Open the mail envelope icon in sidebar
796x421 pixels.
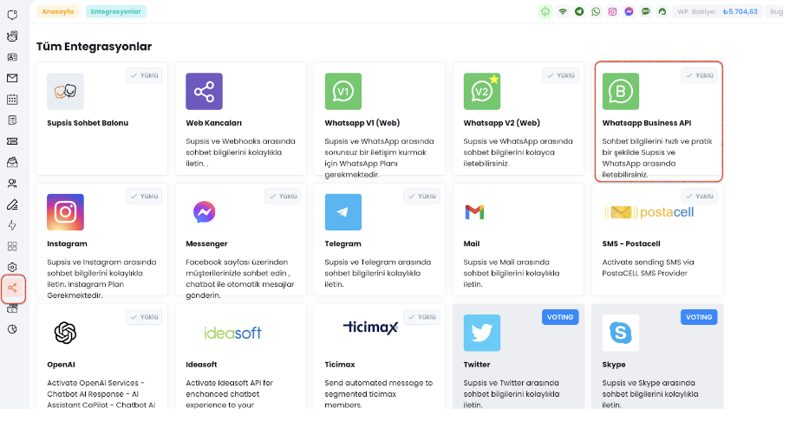tap(12, 78)
